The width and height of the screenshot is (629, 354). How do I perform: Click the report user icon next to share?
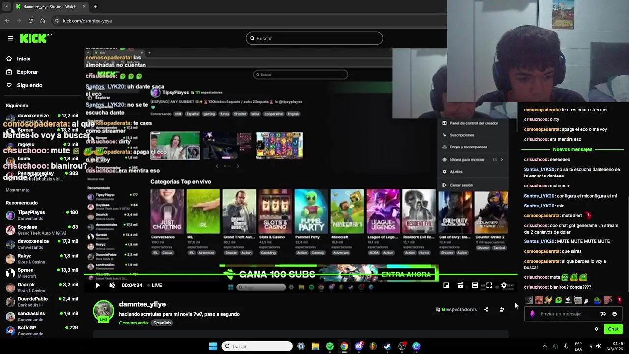[x=502, y=310]
